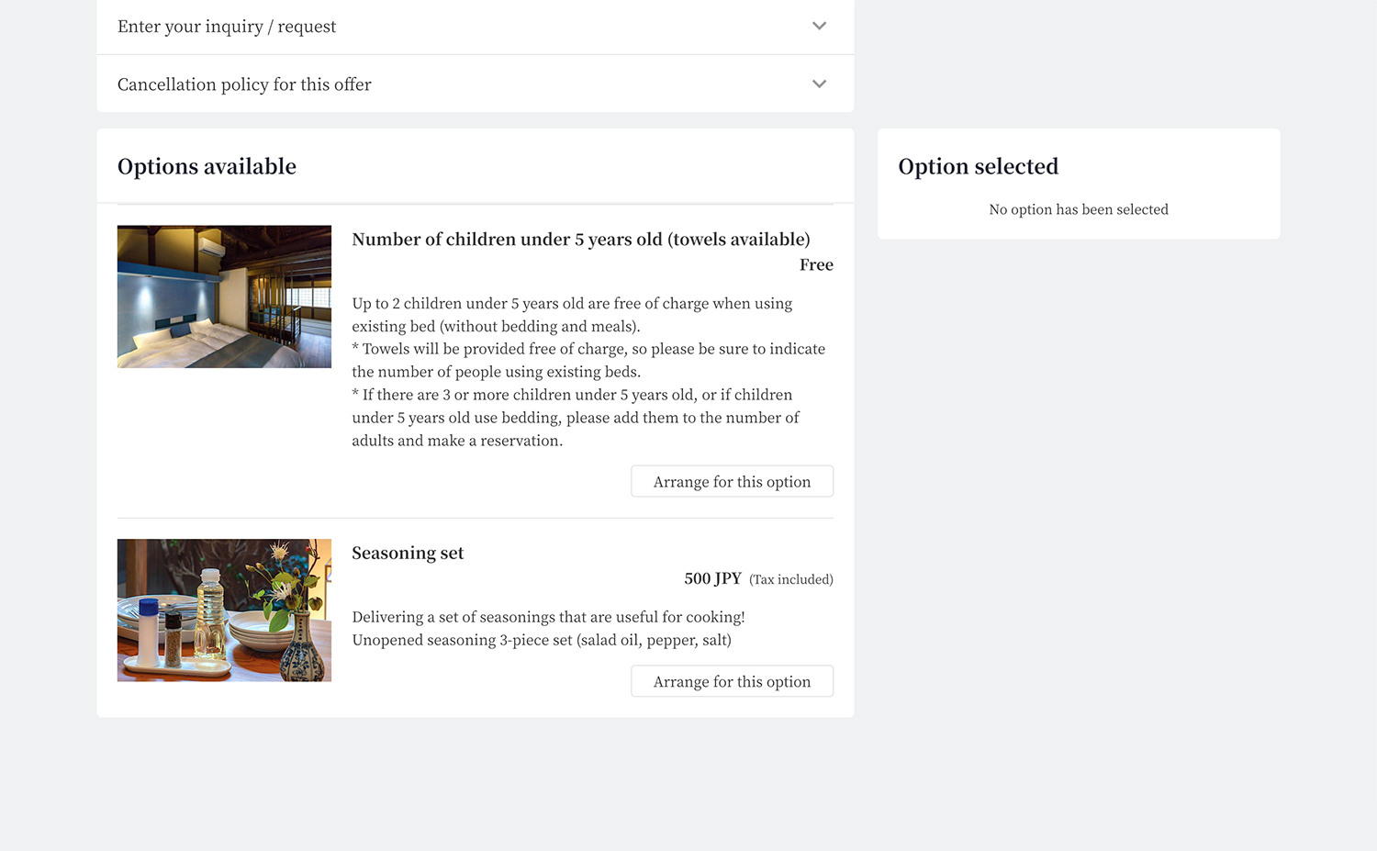
Task: Click the "Option selected" panel heading
Action: coord(978,166)
